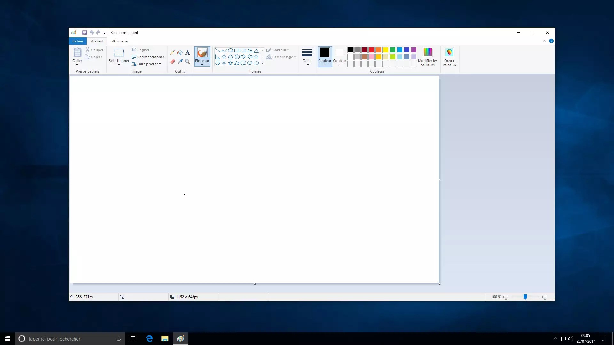Select the Magnifier zoom tool
614x345 pixels.
point(188,62)
